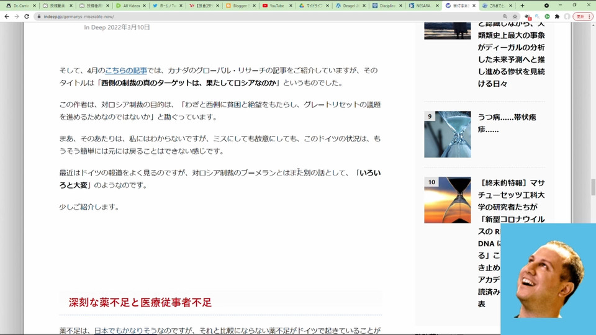
Task: Open the Extensions puzzle-piece menu
Action: tap(557, 16)
